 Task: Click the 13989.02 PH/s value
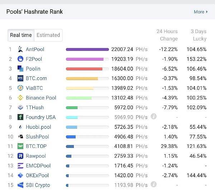pyautogui.click(x=129, y=88)
